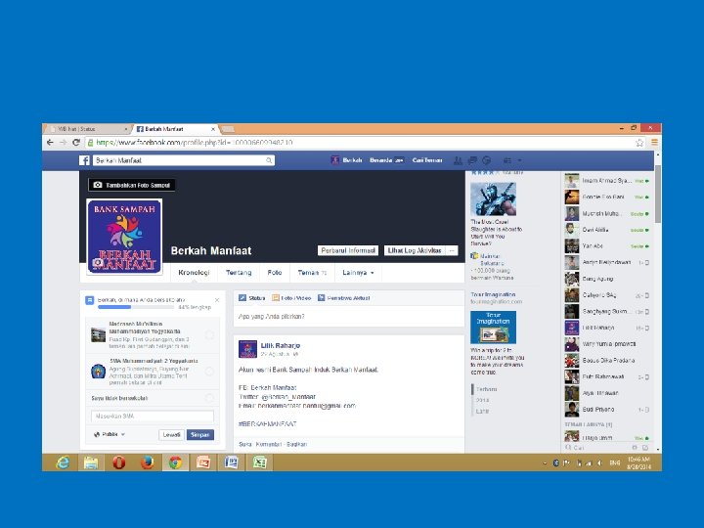Viewport: 704px width, 528px height.
Task: Click the Berkah profile link in top bar
Action: 346,160
